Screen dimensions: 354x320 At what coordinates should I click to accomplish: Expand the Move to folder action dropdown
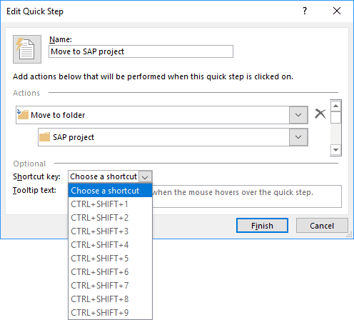tap(298, 115)
